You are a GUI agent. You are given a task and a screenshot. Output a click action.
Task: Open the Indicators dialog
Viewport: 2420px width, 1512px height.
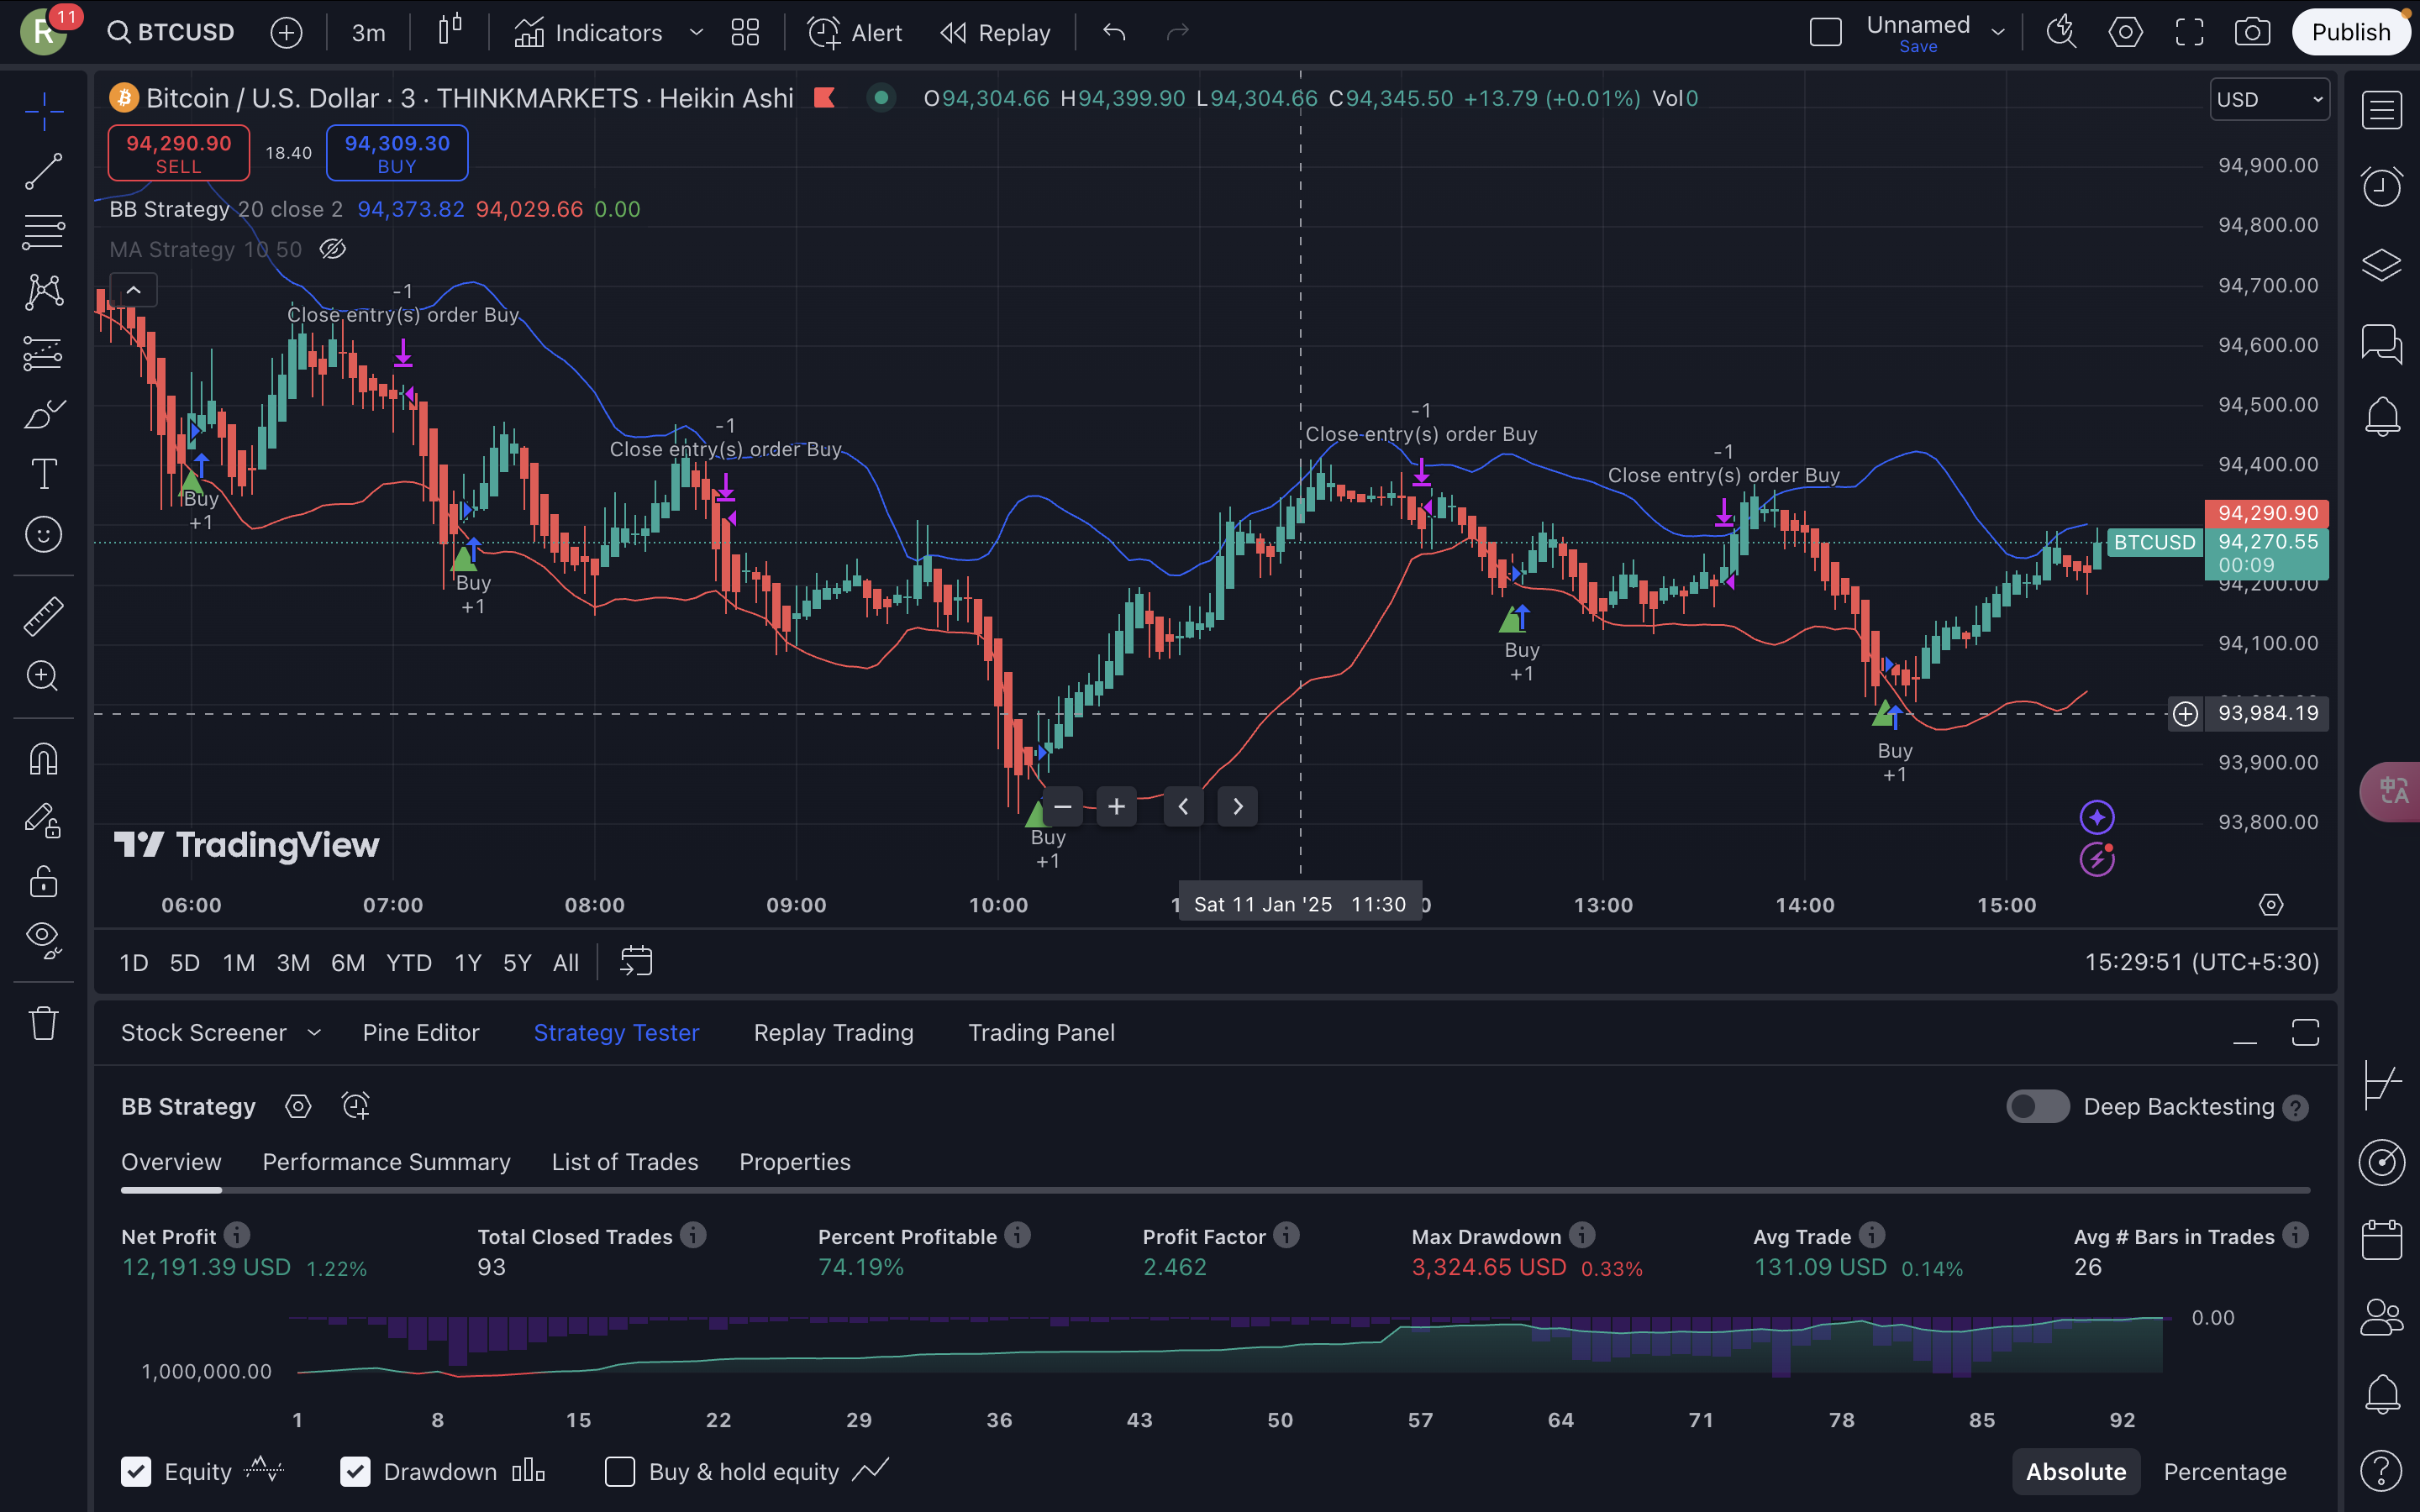point(588,32)
